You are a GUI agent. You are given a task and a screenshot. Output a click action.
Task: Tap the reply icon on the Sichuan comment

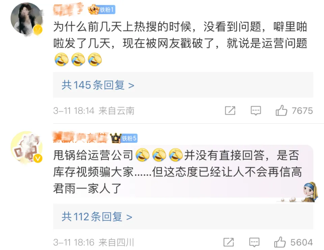254,242
